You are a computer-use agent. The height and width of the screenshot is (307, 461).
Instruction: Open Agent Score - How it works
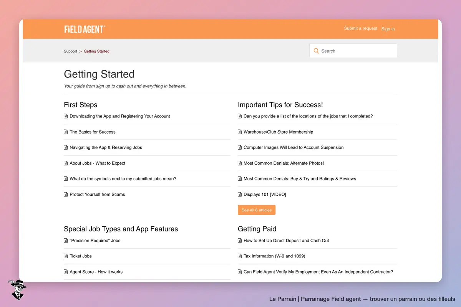pyautogui.click(x=96, y=272)
